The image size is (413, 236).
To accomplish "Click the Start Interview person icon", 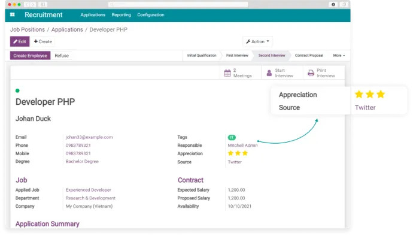I will [269, 73].
